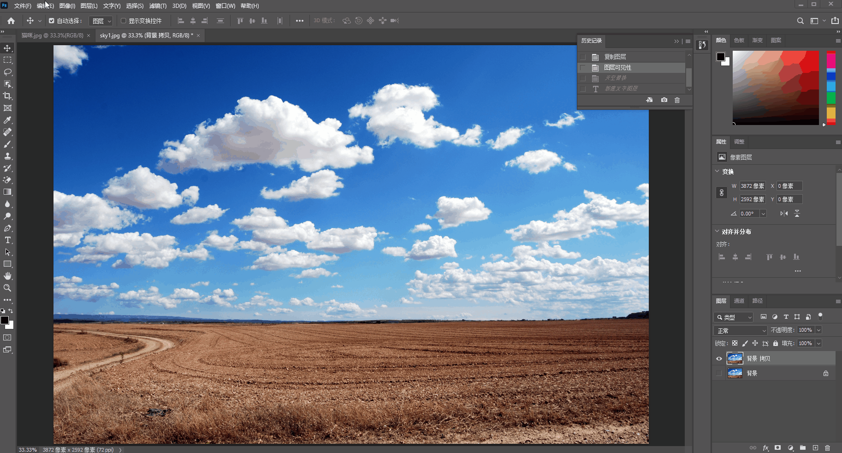Pick a color in the color field

click(776, 88)
